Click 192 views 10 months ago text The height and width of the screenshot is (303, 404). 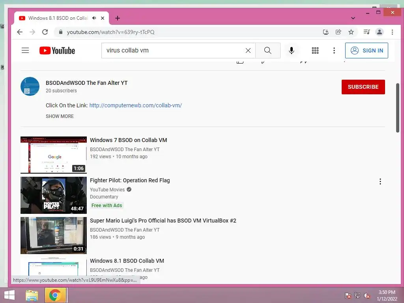[118, 157]
